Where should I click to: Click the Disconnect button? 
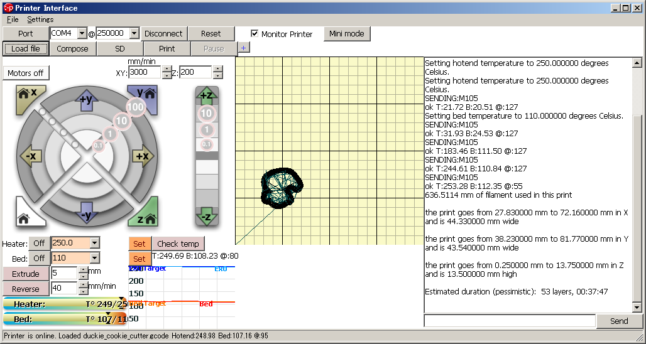163,34
